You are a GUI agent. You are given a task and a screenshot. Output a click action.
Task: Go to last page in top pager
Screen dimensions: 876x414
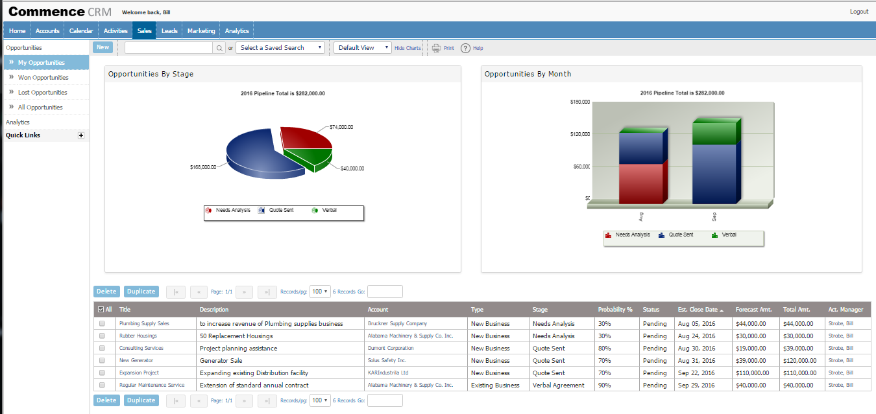(x=267, y=292)
